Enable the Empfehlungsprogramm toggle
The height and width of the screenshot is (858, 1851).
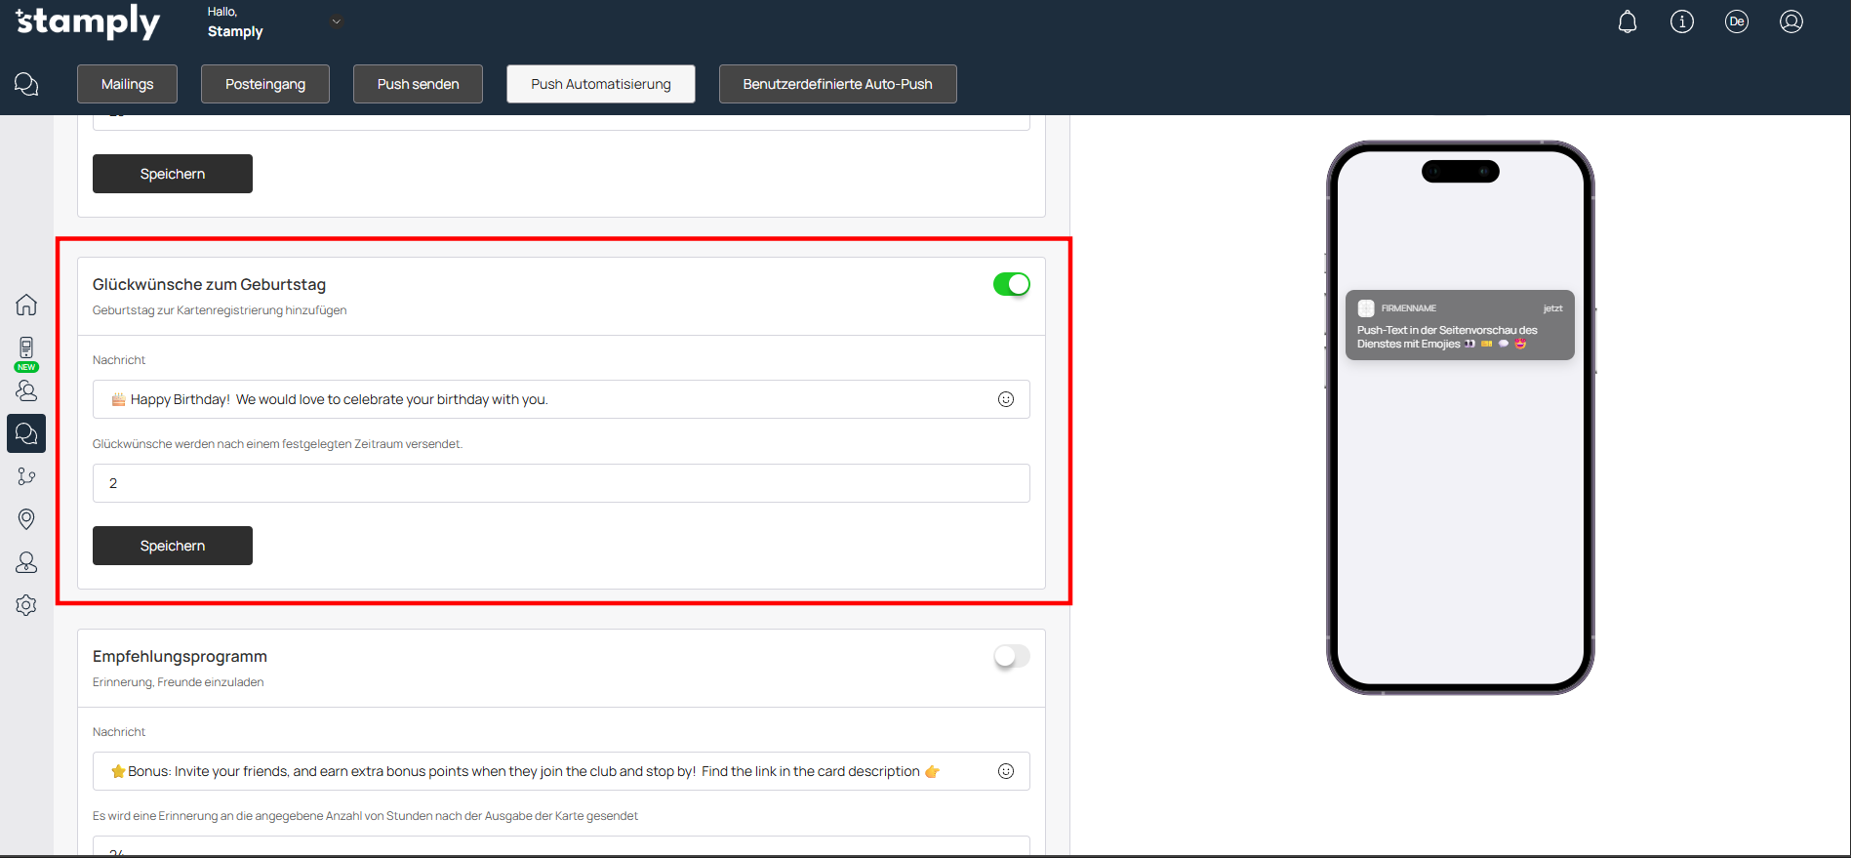click(x=1011, y=656)
